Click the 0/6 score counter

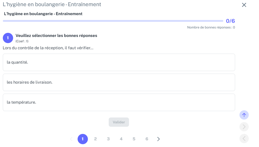(230, 21)
